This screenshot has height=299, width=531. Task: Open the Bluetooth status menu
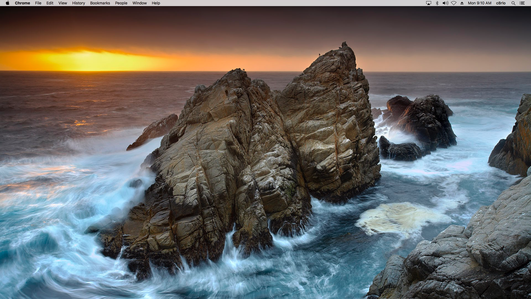pos(437,3)
